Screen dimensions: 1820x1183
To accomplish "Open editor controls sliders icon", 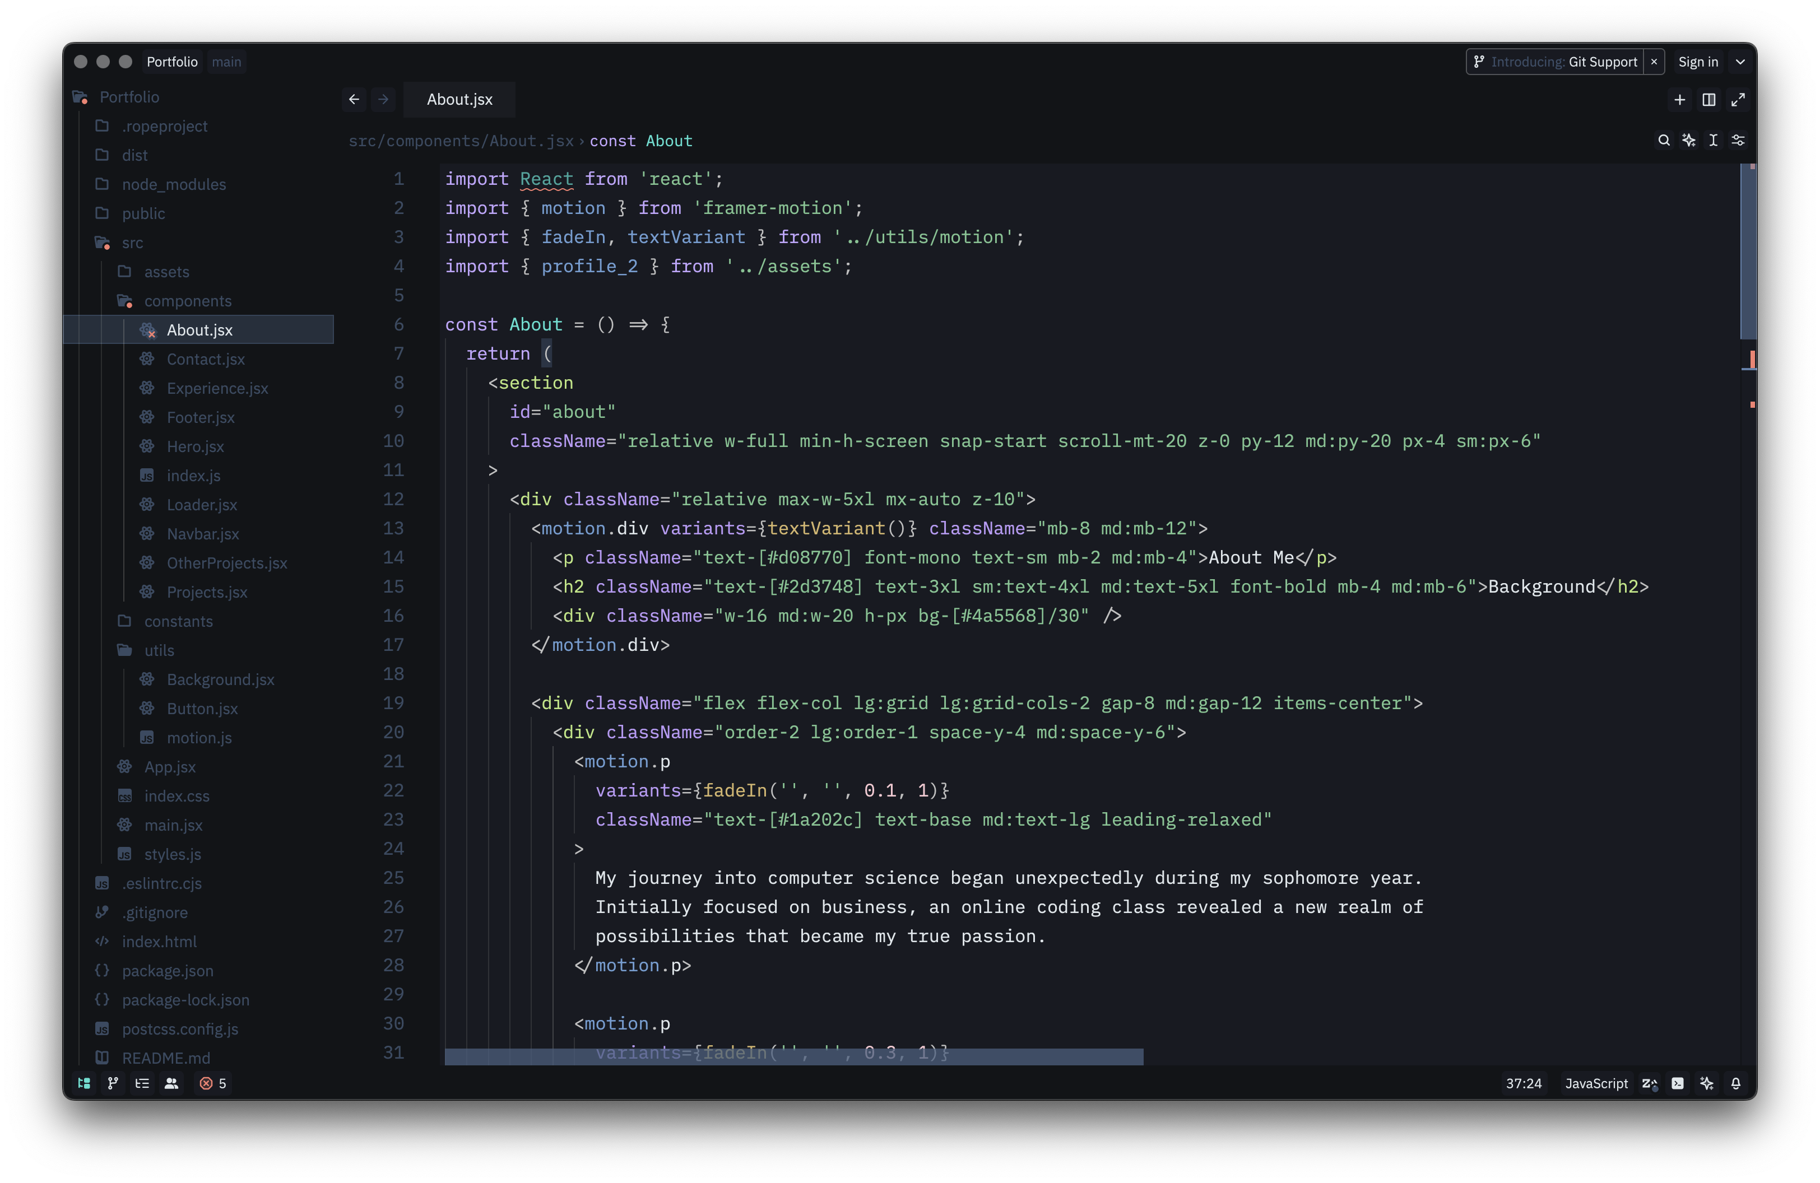I will click(1738, 141).
